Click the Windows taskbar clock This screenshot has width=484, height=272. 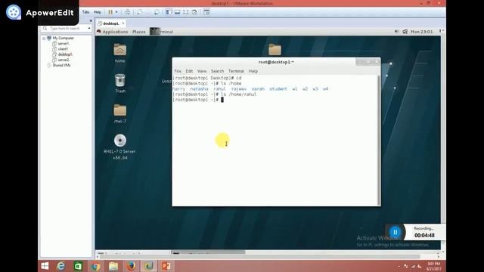pyautogui.click(x=433, y=266)
